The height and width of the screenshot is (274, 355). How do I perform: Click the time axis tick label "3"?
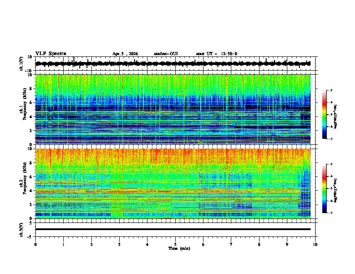(x=119, y=244)
